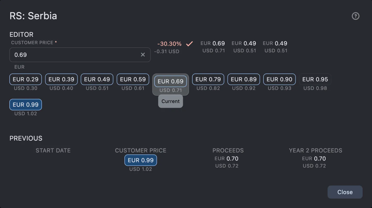372x208 pixels.
Task: Click the -30.30% percentage change label
Action: (169, 44)
